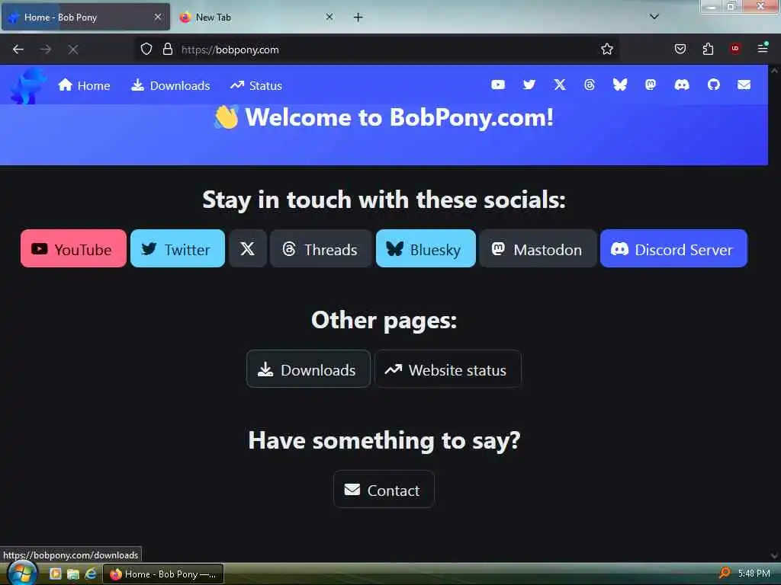Open the Windows Start orb
This screenshot has width=781, height=585.
(x=22, y=574)
